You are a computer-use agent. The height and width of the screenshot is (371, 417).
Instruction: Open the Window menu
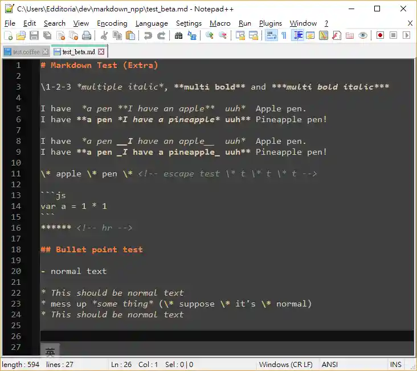[x=303, y=23]
